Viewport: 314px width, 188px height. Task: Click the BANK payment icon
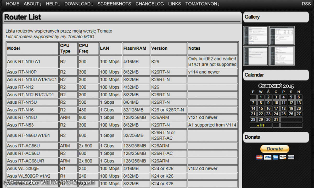click(x=291, y=157)
